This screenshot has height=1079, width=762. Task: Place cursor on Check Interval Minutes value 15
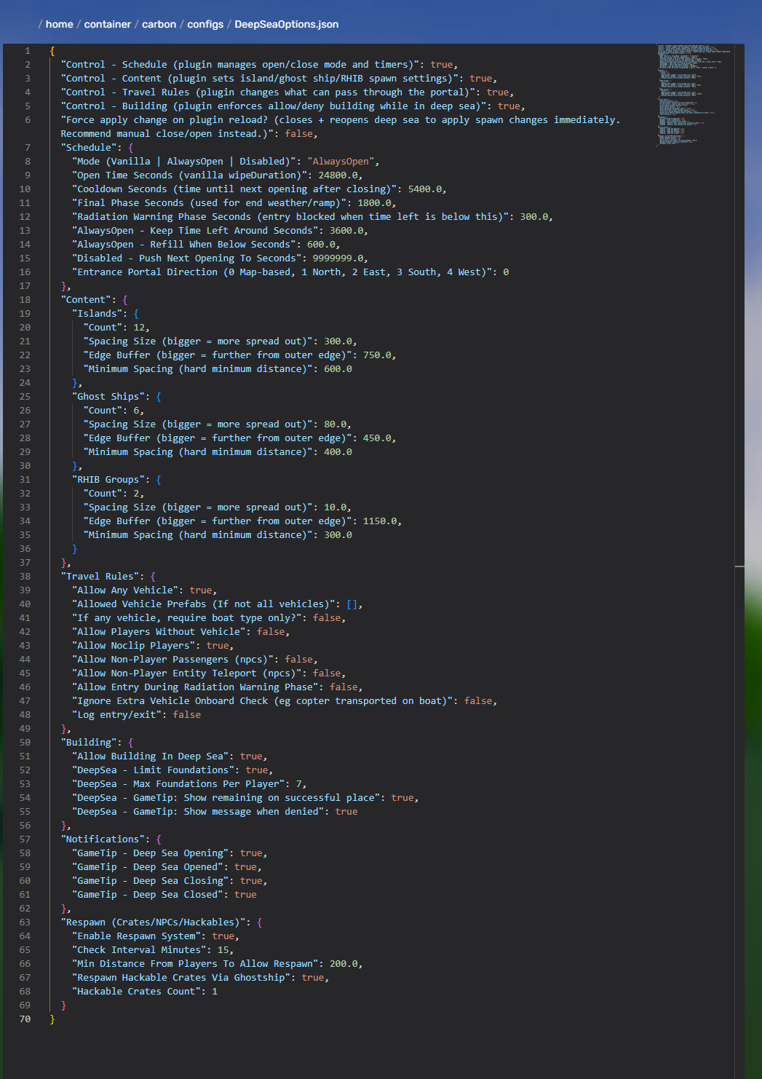pos(223,950)
